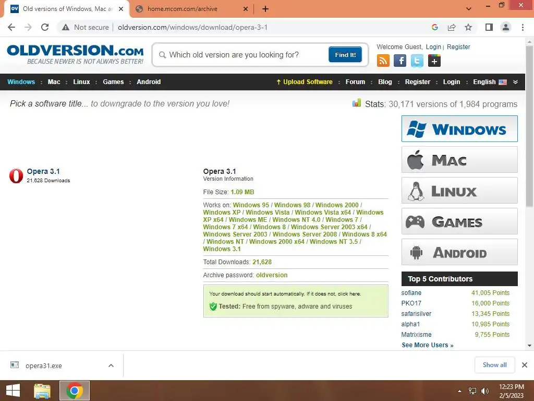Image resolution: width=534 pixels, height=401 pixels.
Task: Click the GAMES sidebar banner
Action: click(x=459, y=221)
